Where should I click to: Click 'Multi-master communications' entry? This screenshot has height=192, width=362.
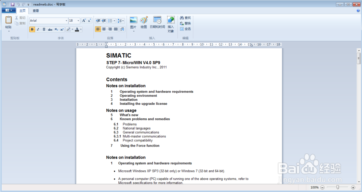point(144,136)
